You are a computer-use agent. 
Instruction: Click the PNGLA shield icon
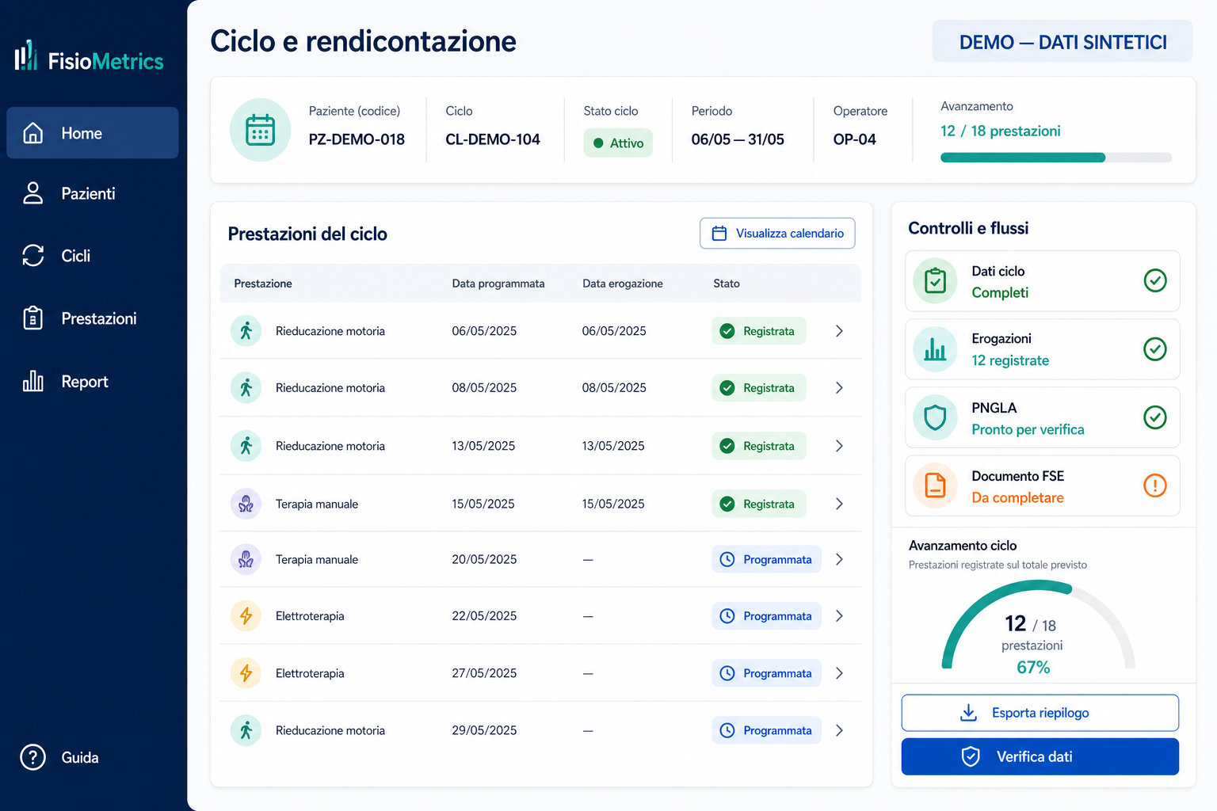(935, 417)
